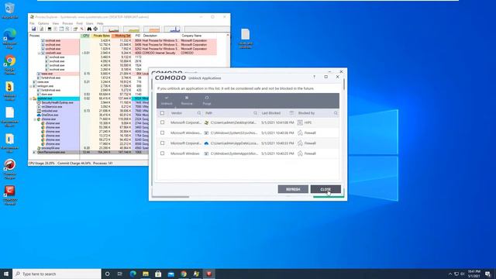Click the search icon in Blocked by column
The image size is (496, 279).
[x=336, y=113]
